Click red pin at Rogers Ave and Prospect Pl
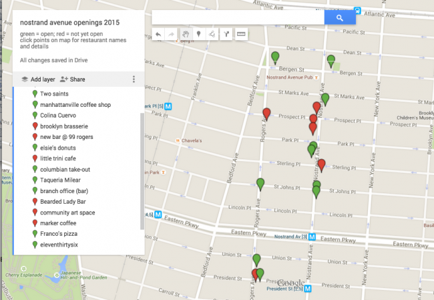Screen dimensions: 434x300 (266, 114)
